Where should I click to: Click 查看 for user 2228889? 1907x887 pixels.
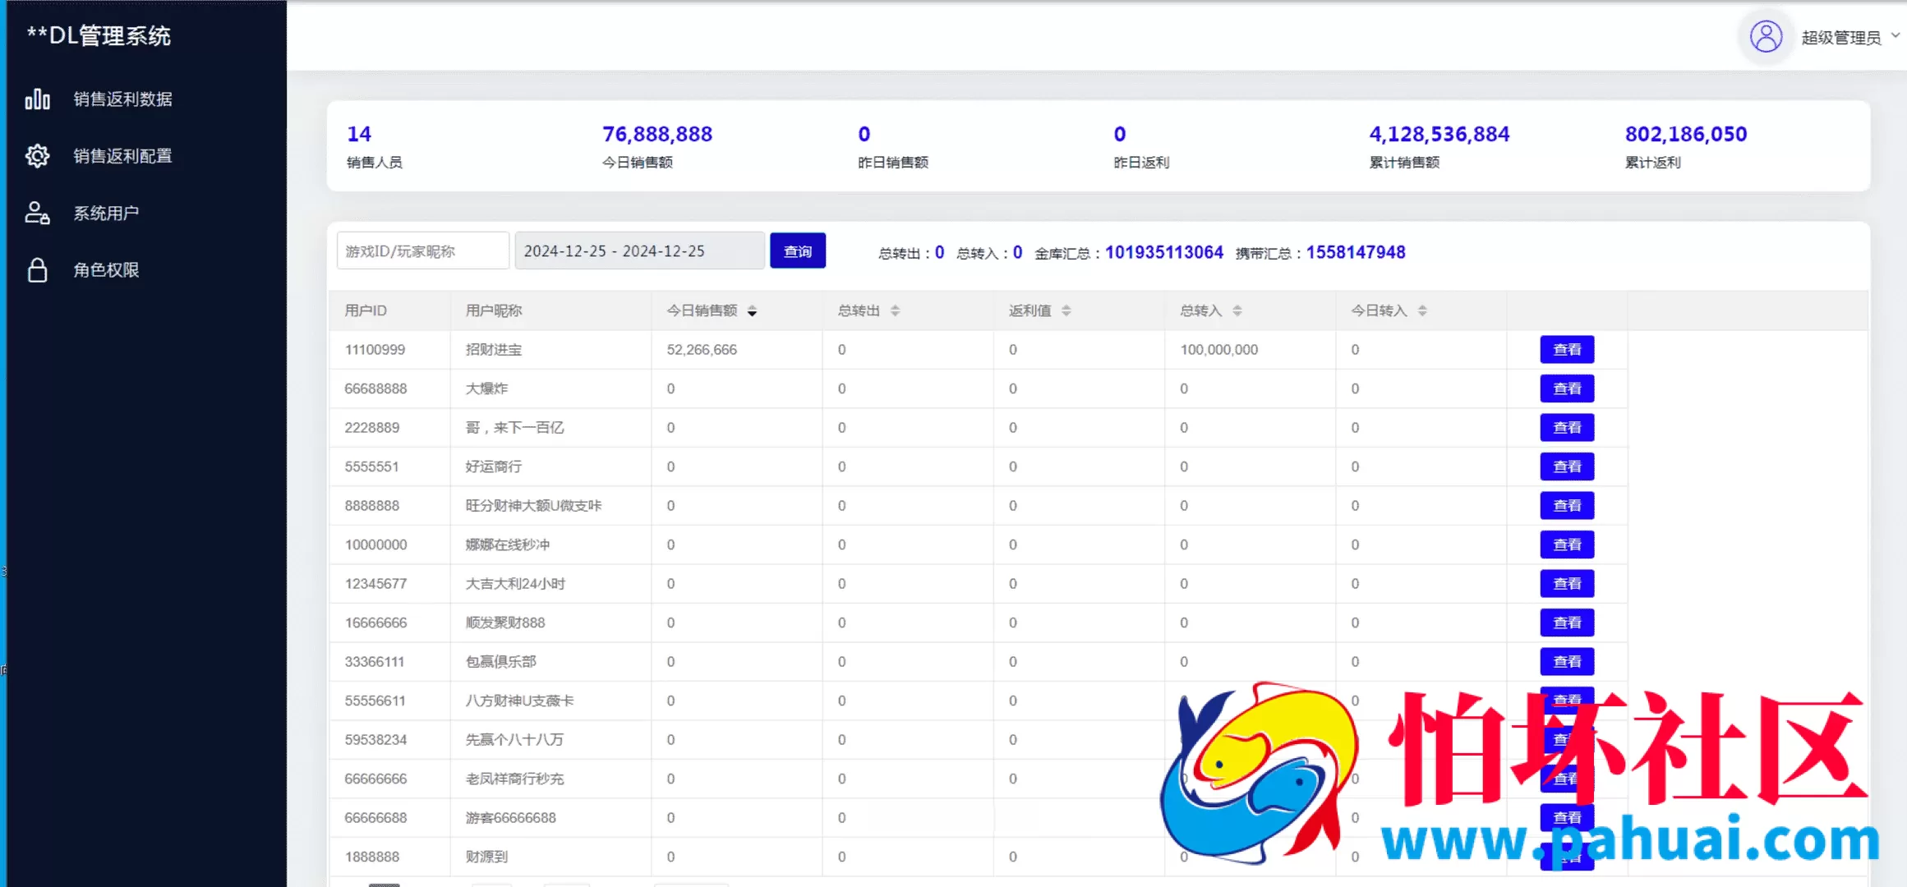tap(1567, 427)
